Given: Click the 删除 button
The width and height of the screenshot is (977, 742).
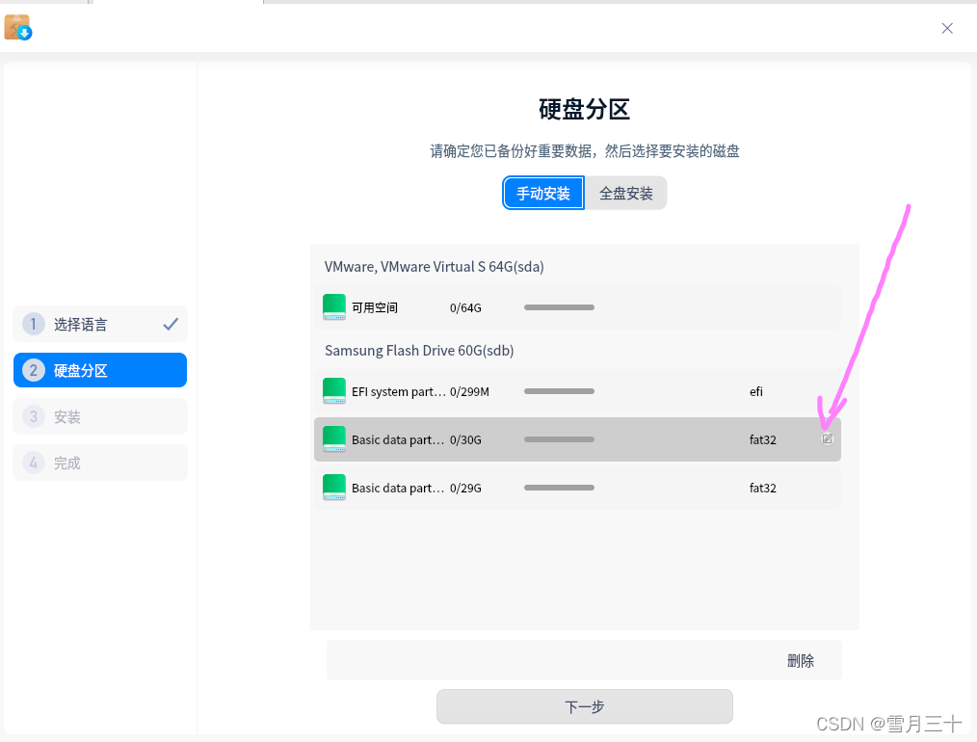Looking at the screenshot, I should coord(800,661).
